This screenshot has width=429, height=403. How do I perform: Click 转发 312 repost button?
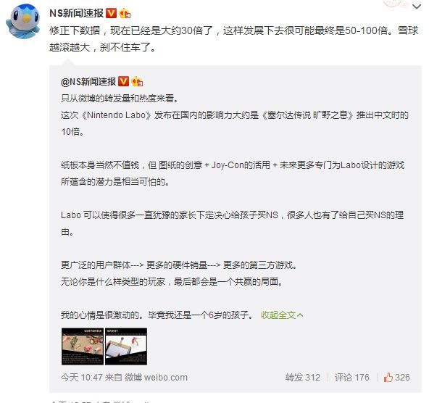point(303,378)
